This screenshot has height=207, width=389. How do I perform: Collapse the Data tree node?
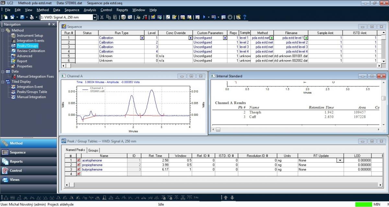(3, 71)
